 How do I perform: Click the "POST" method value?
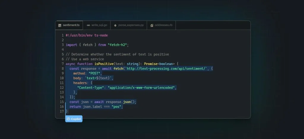[94, 73]
